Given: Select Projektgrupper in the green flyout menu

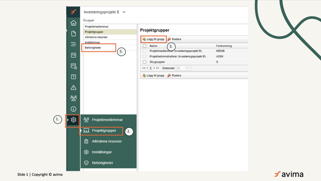Looking at the screenshot, I should [x=104, y=131].
